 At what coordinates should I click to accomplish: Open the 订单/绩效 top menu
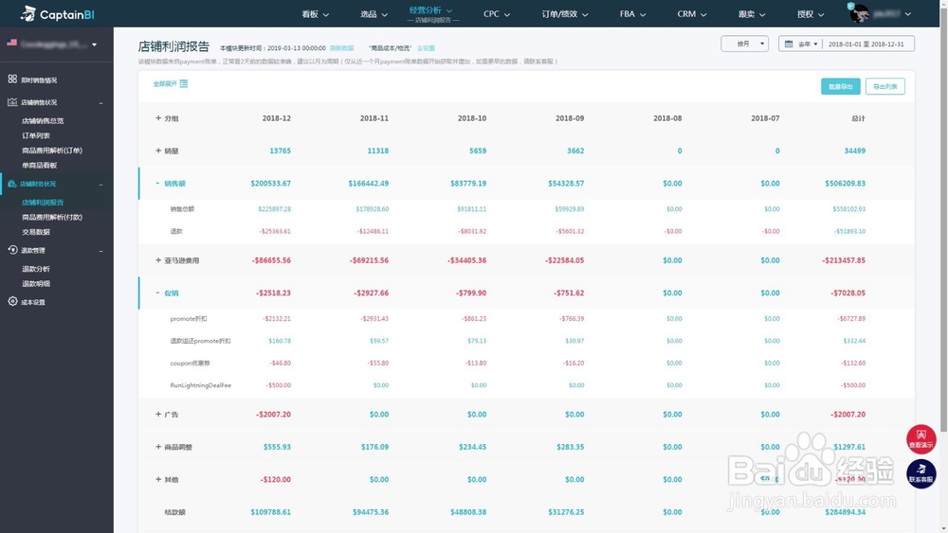pyautogui.click(x=565, y=14)
